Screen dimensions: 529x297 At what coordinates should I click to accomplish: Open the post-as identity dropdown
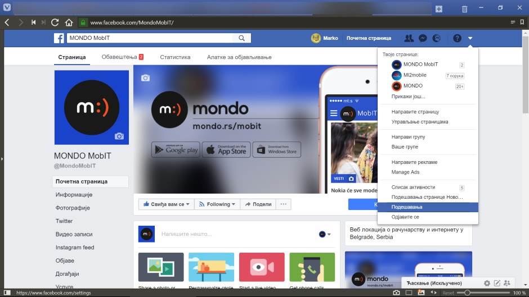pos(325,234)
